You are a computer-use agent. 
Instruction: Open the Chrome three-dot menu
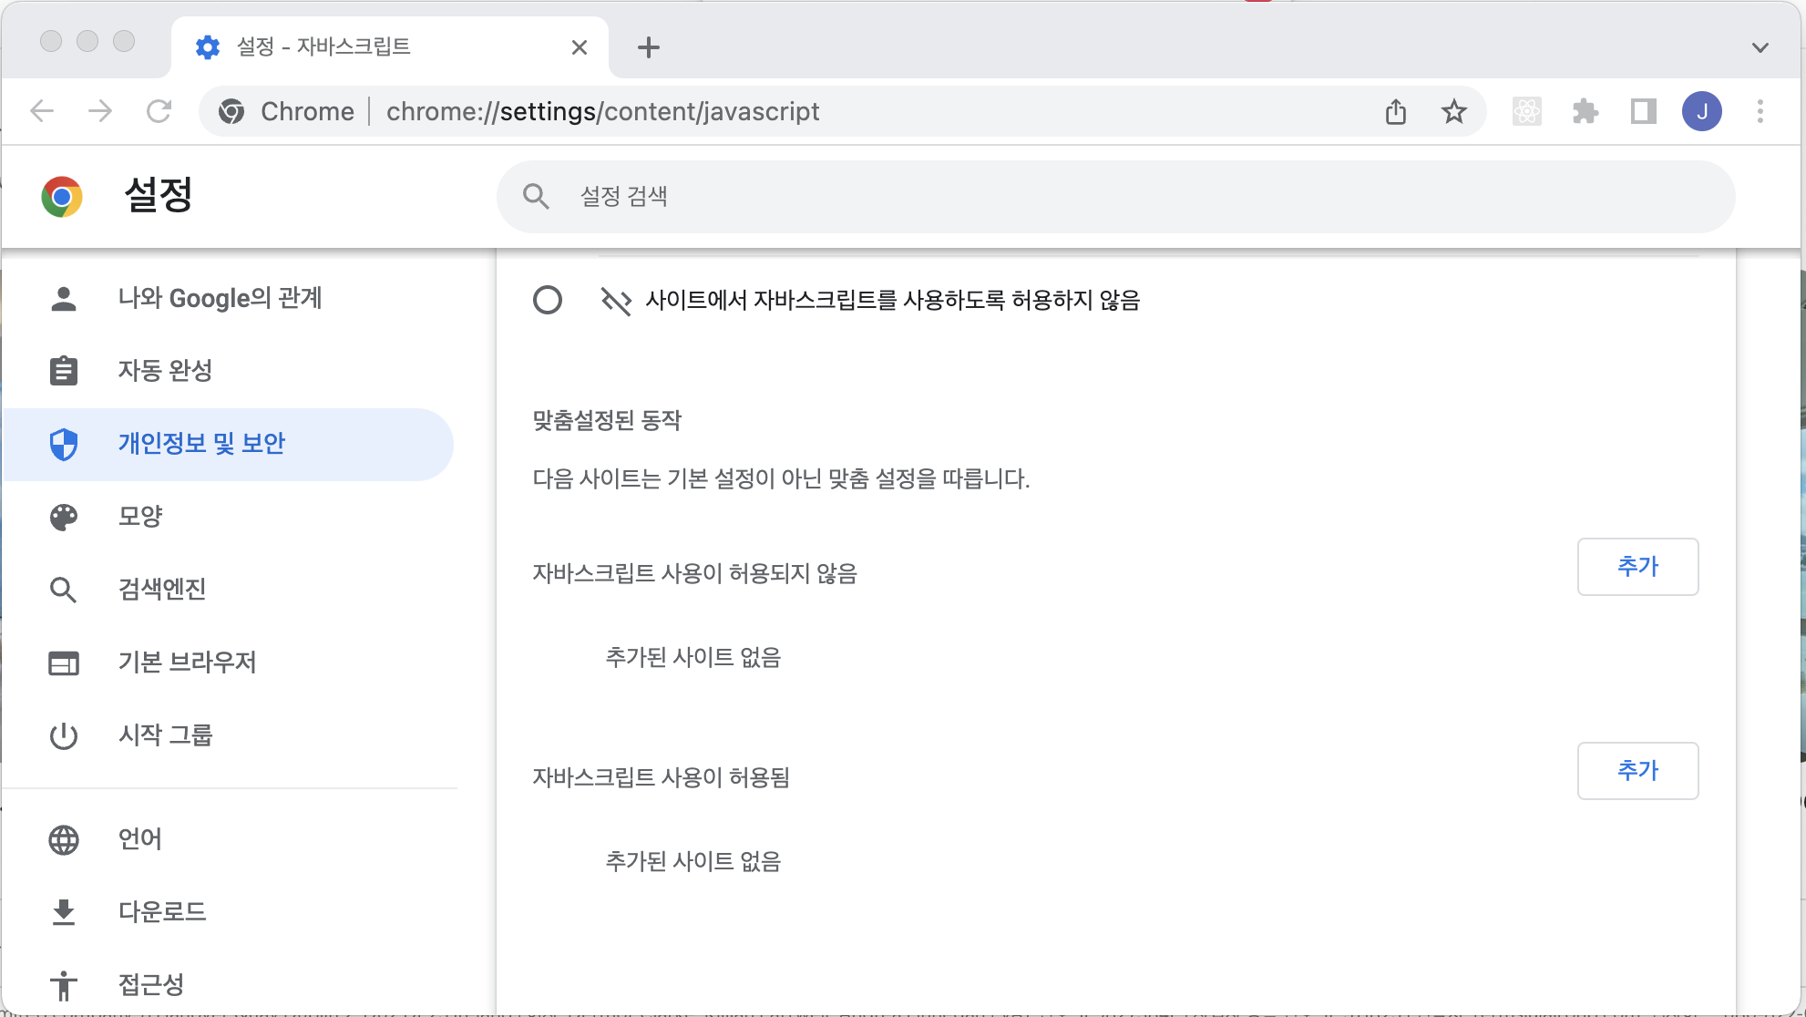(x=1760, y=111)
